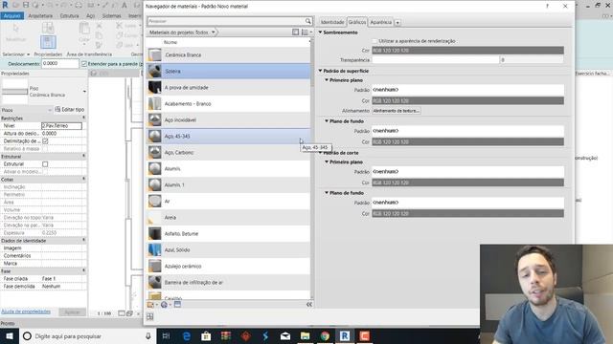The height and width of the screenshot is (344, 613).
Task: Click the Deslocamento value field
Action: (60, 64)
